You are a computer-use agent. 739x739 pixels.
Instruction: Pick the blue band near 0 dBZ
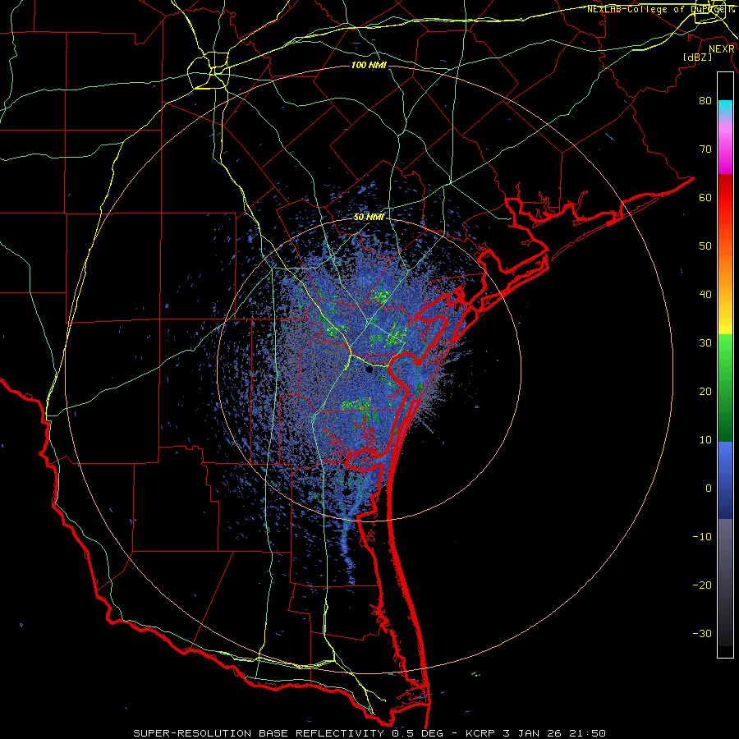pos(725,480)
